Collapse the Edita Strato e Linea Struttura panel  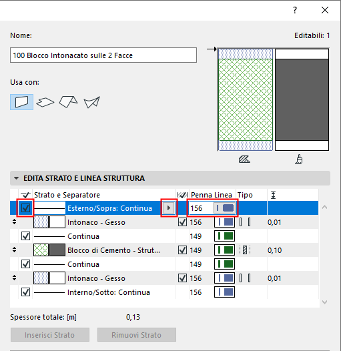16,178
